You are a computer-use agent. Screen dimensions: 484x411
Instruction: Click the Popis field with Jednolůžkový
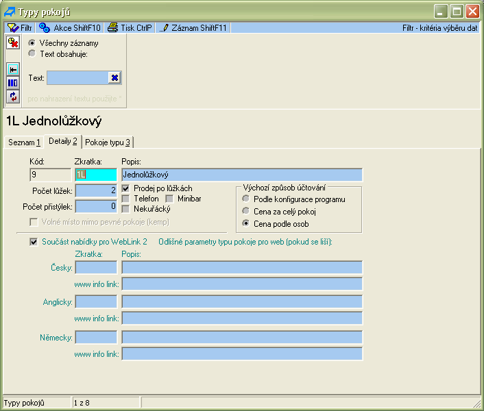[x=242, y=175]
